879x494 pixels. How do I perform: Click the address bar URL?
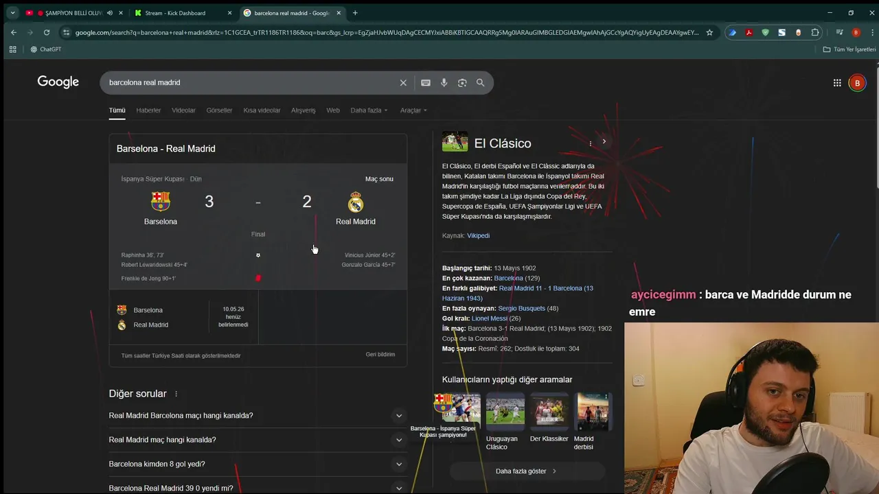click(x=387, y=32)
